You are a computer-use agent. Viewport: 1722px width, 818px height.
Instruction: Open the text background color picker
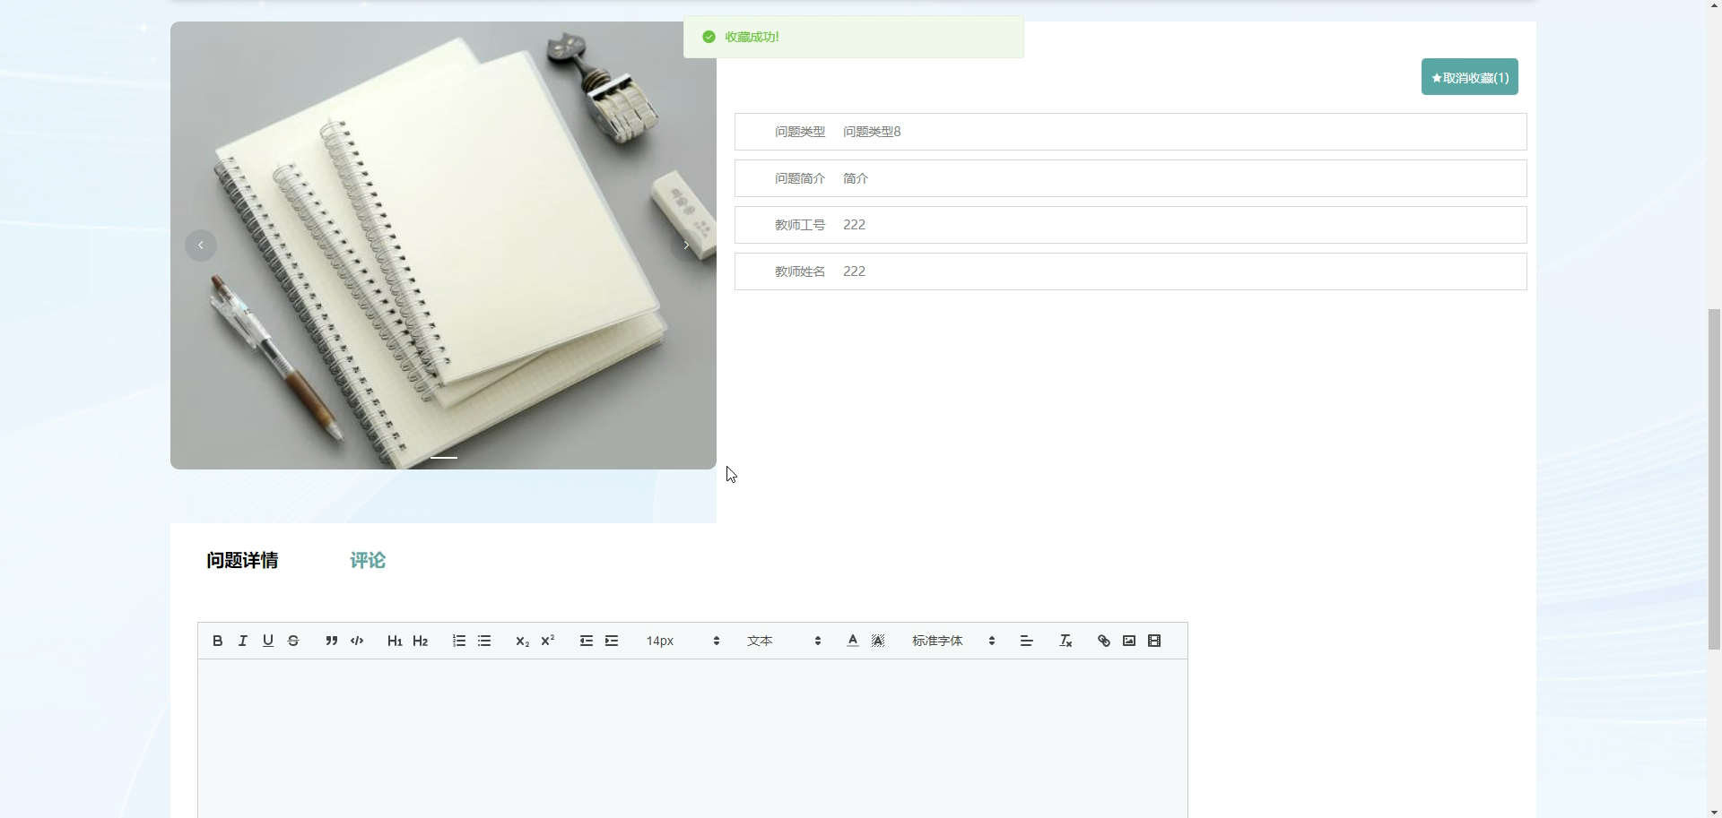click(878, 641)
